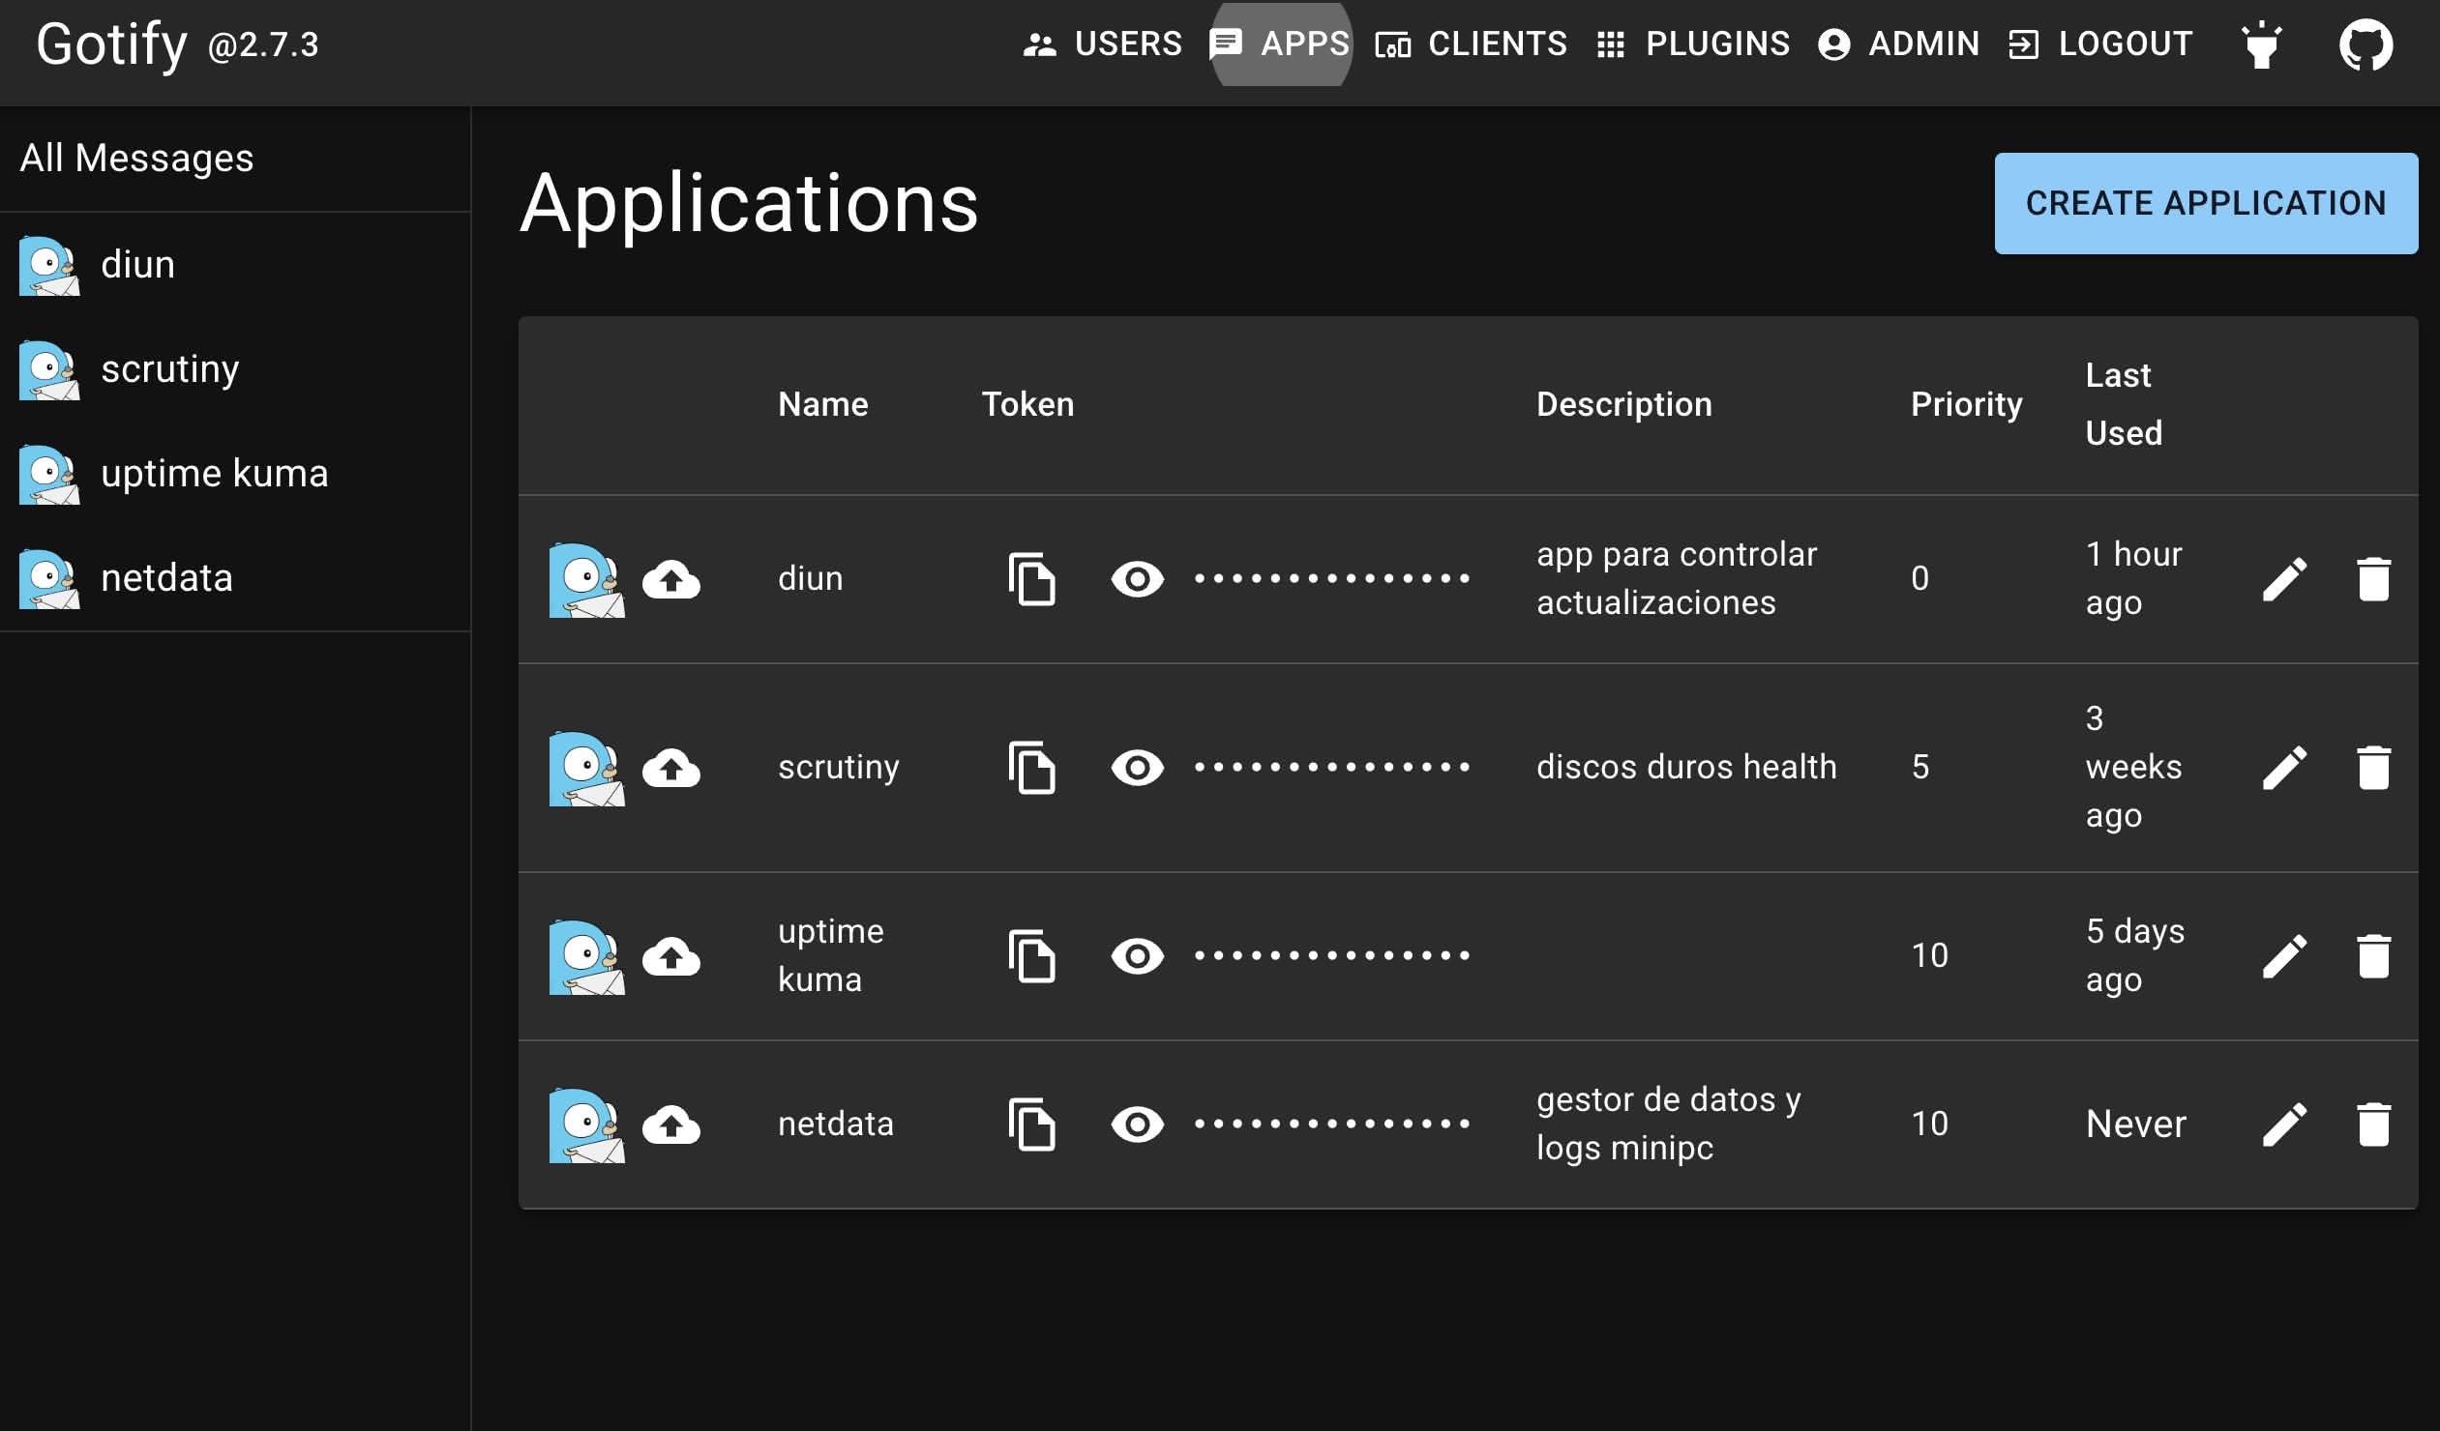Edit the scrutiny application
The image size is (2440, 1431).
(2284, 769)
